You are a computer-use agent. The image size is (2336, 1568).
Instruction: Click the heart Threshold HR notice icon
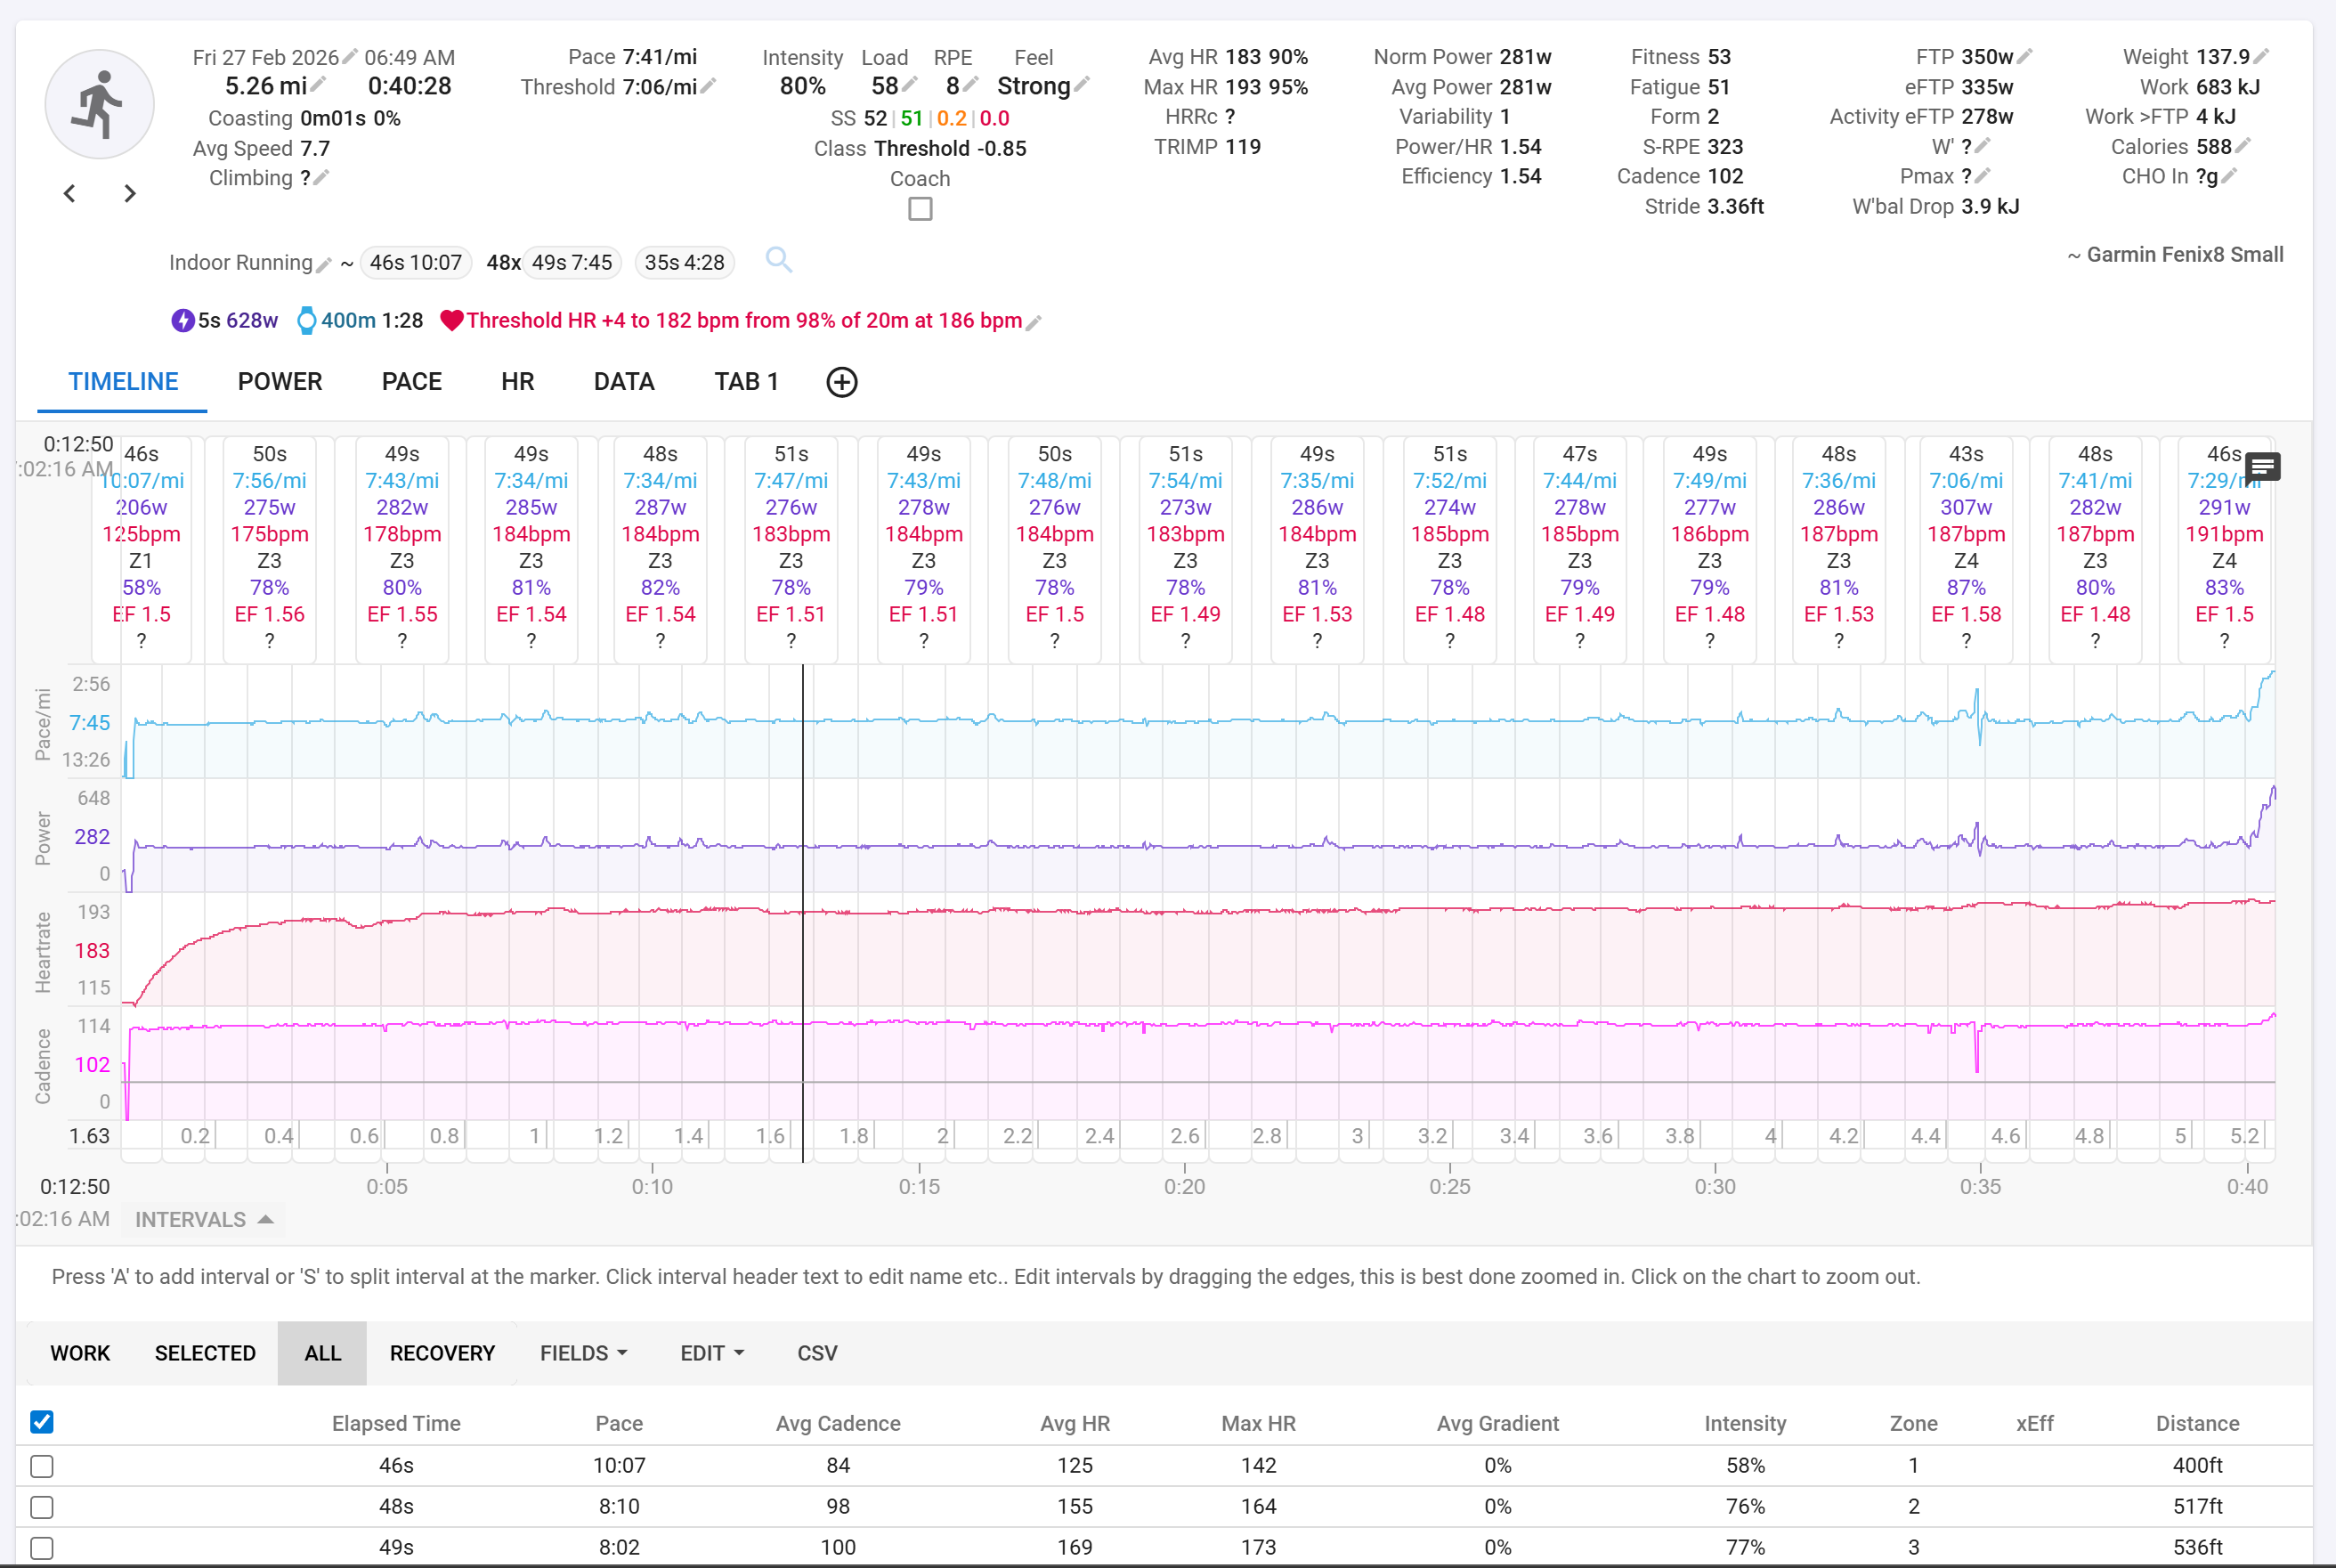pyautogui.click(x=452, y=321)
